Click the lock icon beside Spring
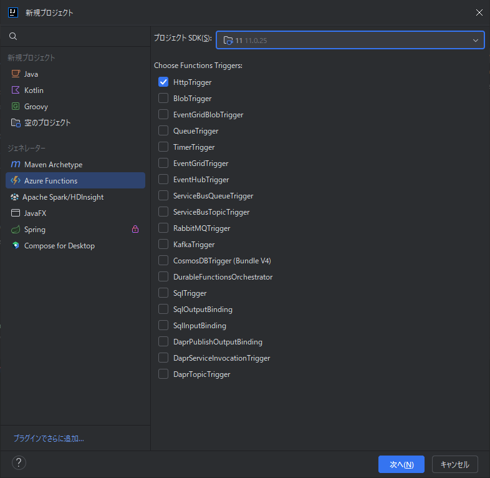The width and height of the screenshot is (490, 478). 135,229
